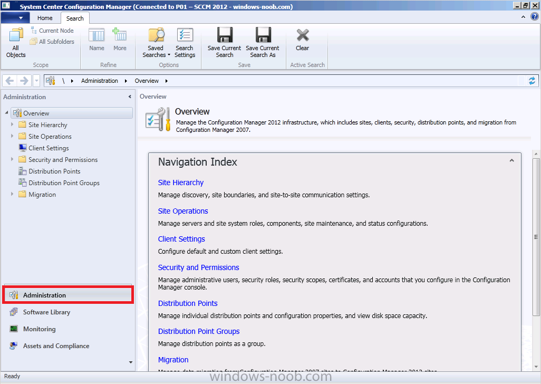Expand Security and Permissions tree node
Screen dimensions: 541x384
[12, 159]
